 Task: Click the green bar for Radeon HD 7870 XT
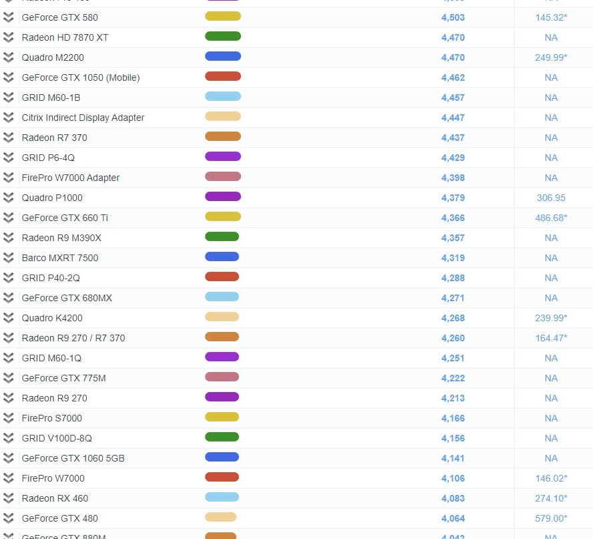pos(223,36)
